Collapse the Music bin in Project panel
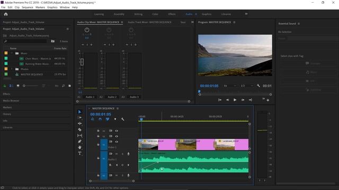Viewport: 339px width, 190px height. (x=12, y=53)
